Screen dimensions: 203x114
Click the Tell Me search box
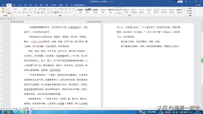coord(78,5)
